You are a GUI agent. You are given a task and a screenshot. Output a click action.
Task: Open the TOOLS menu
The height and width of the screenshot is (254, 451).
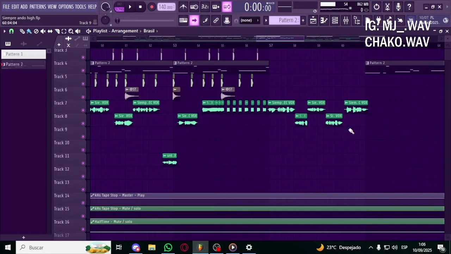pyautogui.click(x=80, y=7)
